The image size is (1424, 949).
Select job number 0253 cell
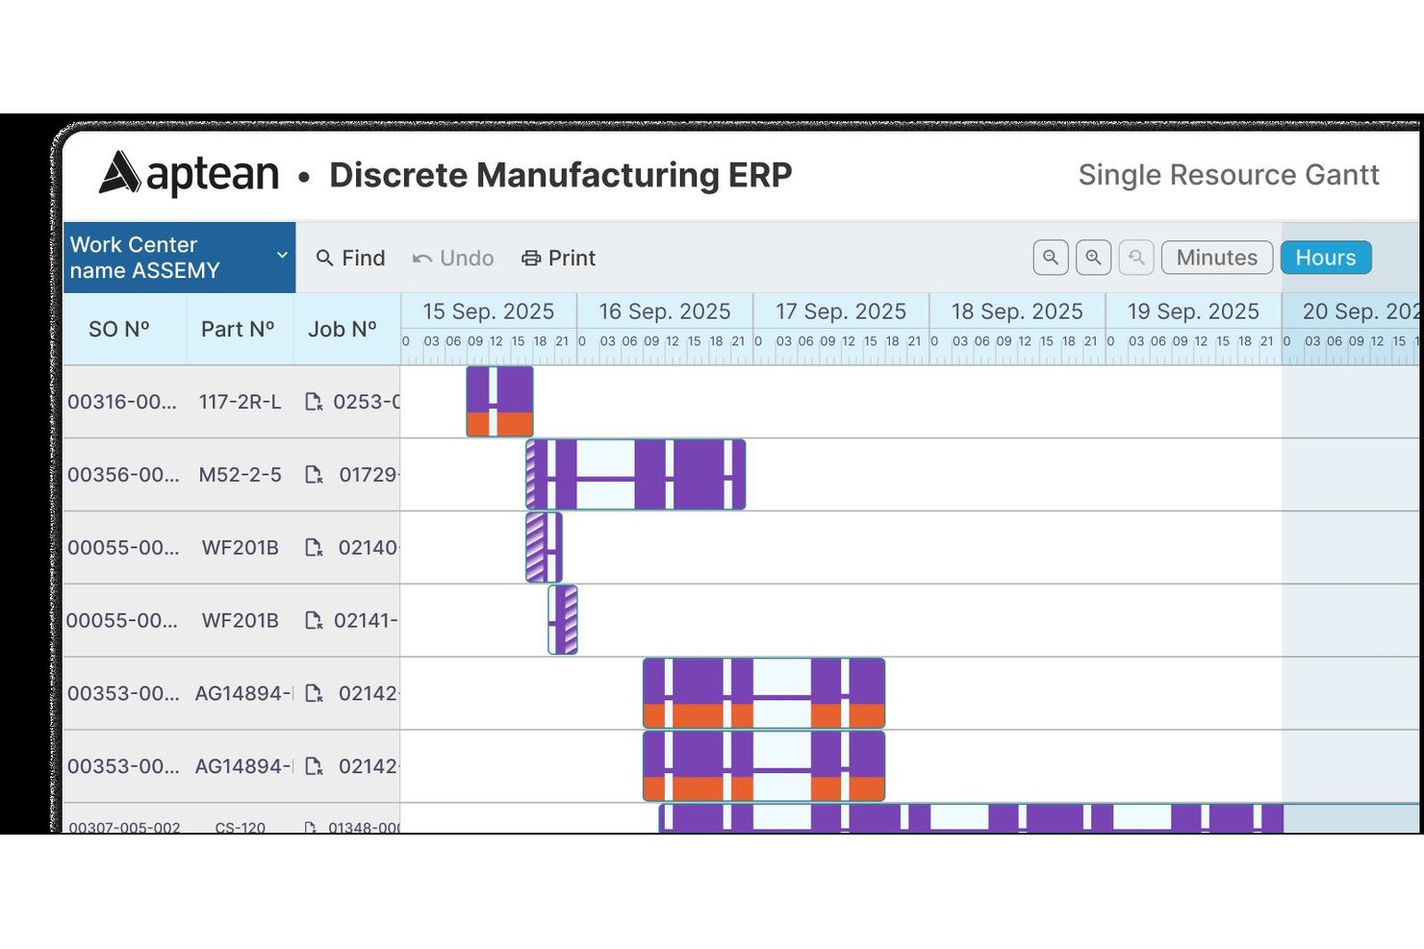(x=366, y=402)
